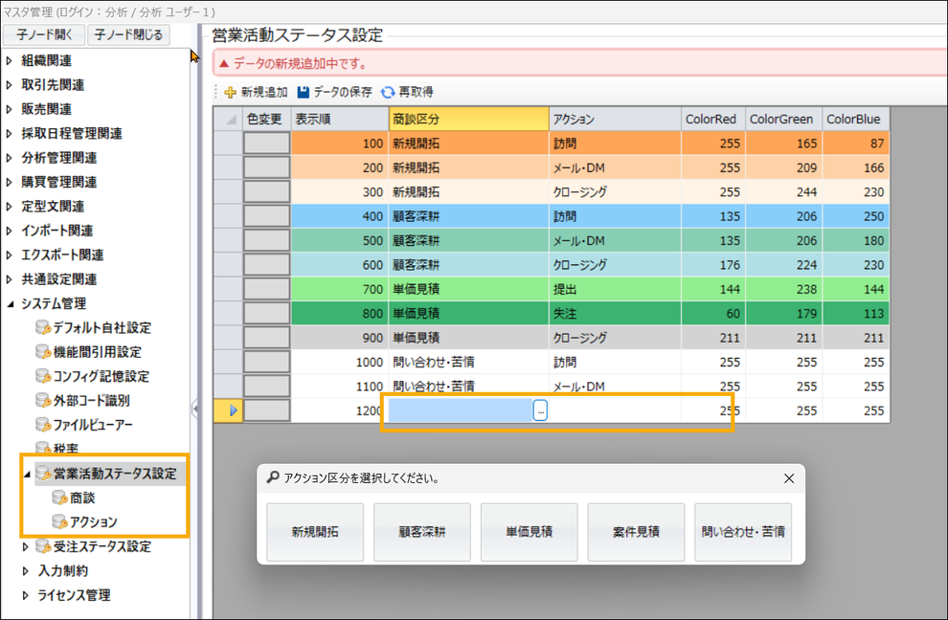This screenshot has height=620, width=948.
Task: Click the ellipsis button in 商談区分 cell
Action: pos(541,410)
